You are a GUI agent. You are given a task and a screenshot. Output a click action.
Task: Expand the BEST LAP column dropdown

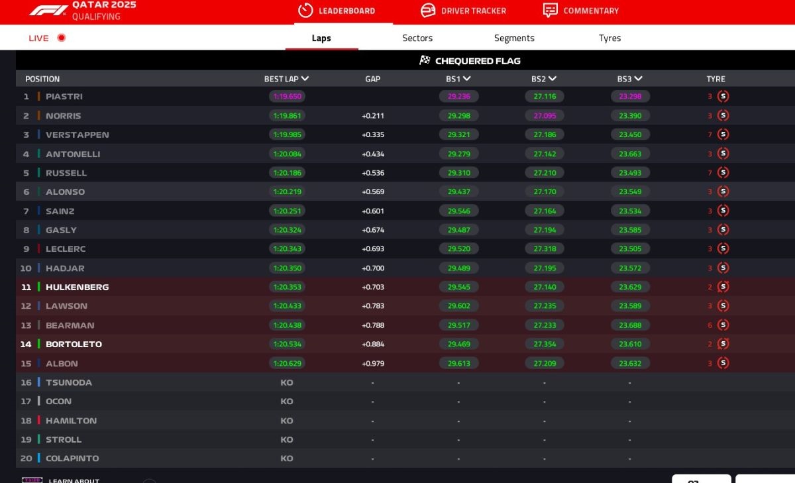pyautogui.click(x=305, y=79)
